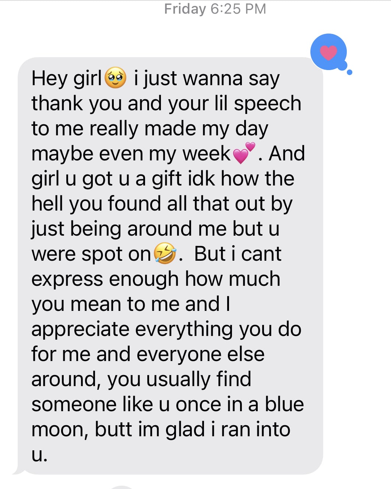Click the two pink hearts emoji
Viewport: 391px width, 489px height.
click(244, 153)
